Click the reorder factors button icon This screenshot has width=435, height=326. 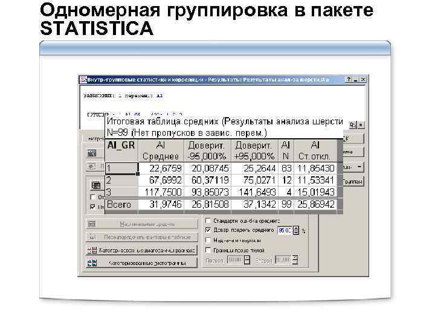(92, 237)
